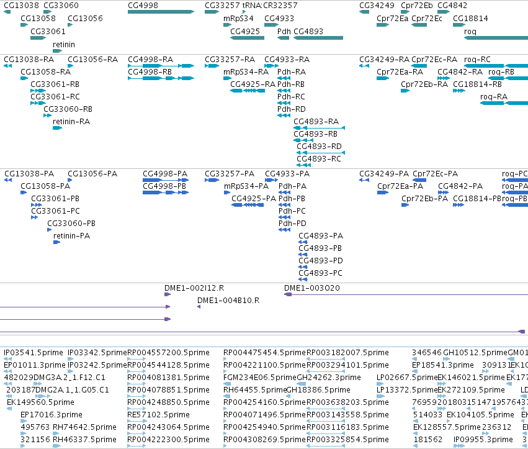Select the CG34249 gene label
This screenshot has height=449, width=528.
click(x=377, y=6)
